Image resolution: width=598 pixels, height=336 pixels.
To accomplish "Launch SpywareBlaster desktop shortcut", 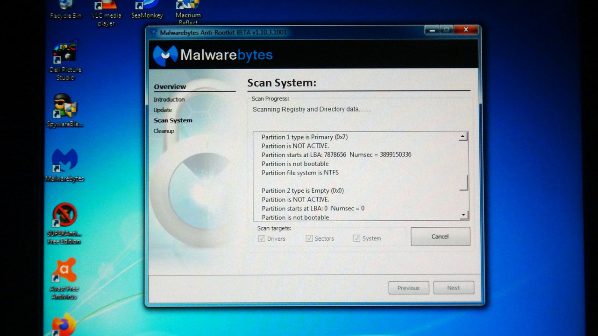I will click(x=65, y=111).
